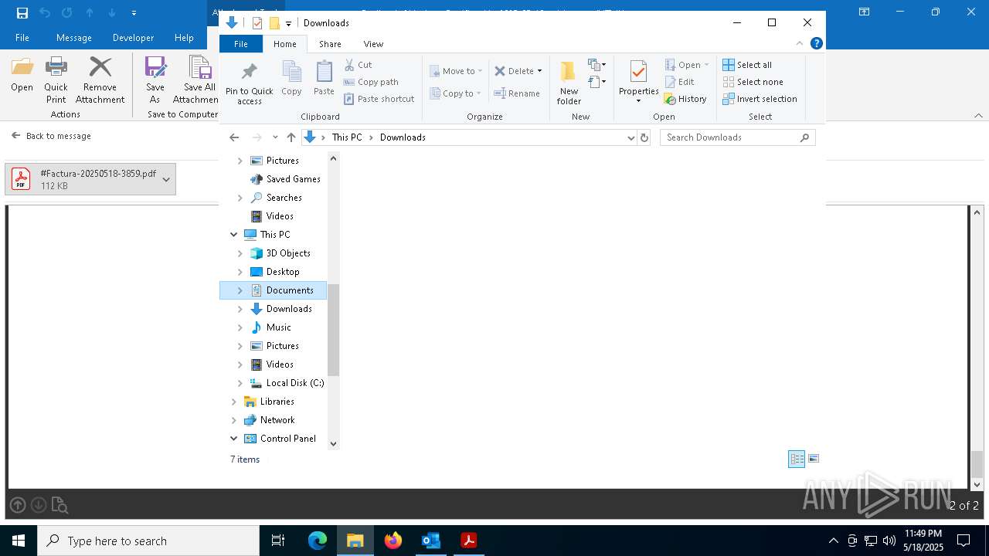The height and width of the screenshot is (556, 989).
Task: Select Copy path in Clipboard group
Action: (371, 82)
